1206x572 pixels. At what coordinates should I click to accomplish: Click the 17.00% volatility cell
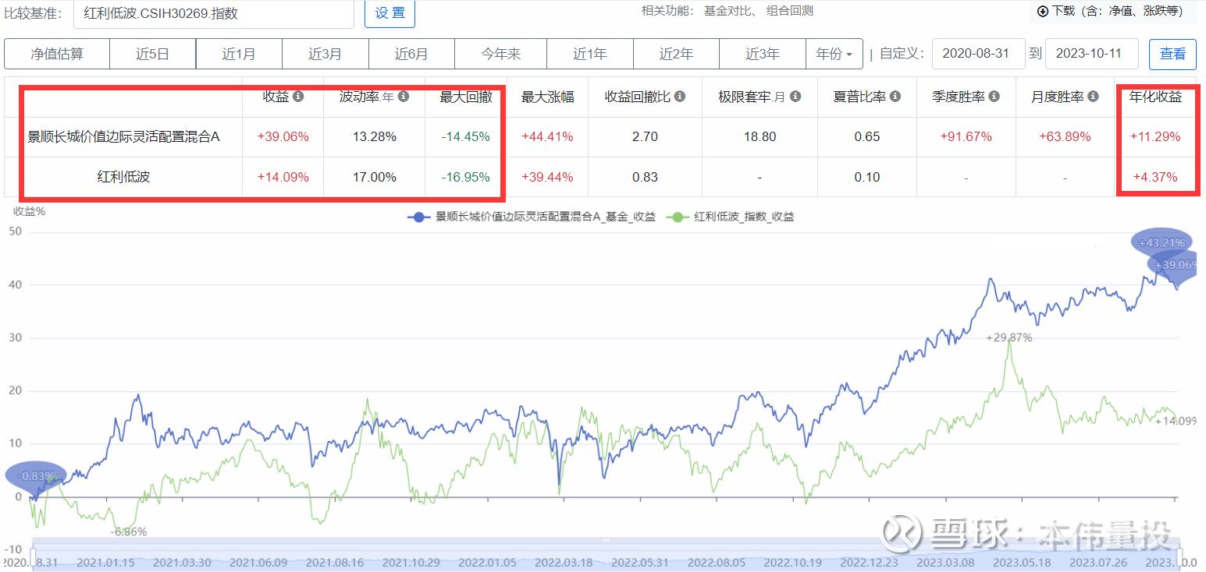pos(375,177)
